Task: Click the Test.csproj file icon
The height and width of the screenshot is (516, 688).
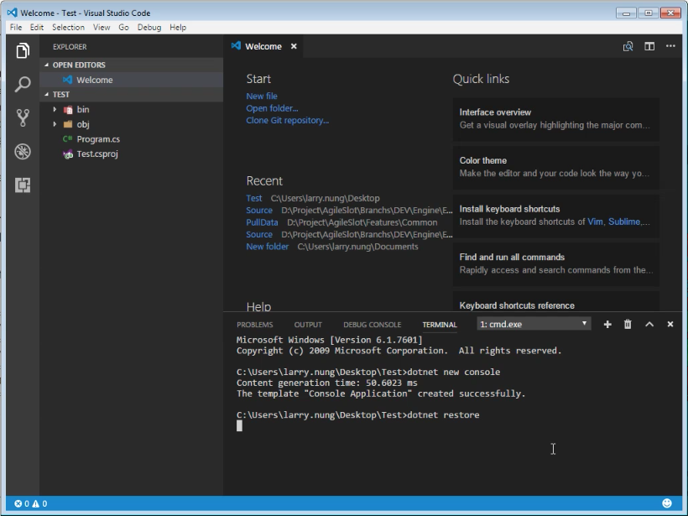Action: click(x=68, y=154)
